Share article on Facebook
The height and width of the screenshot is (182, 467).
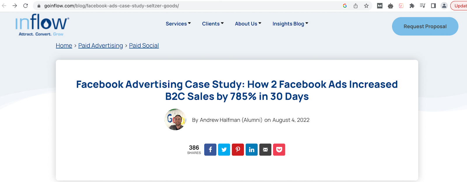(x=210, y=150)
